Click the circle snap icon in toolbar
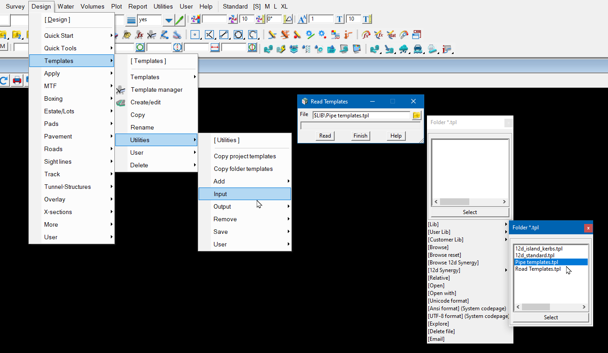Viewport: 608px width, 353px height. pos(238,35)
